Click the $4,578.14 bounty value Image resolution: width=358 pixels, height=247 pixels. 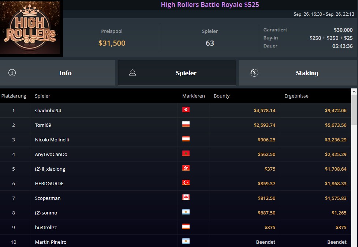point(264,110)
